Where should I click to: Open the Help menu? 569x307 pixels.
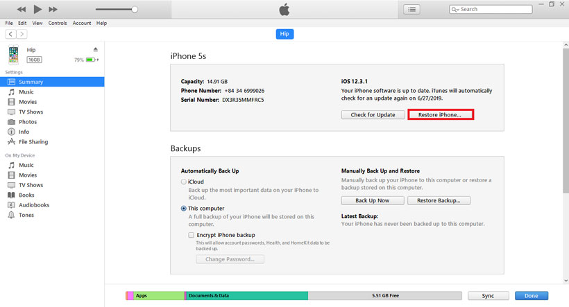coord(101,23)
